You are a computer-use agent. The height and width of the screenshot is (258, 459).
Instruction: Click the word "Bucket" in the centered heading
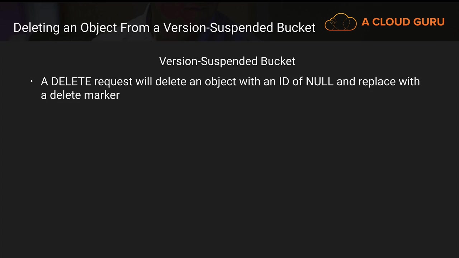(x=278, y=61)
